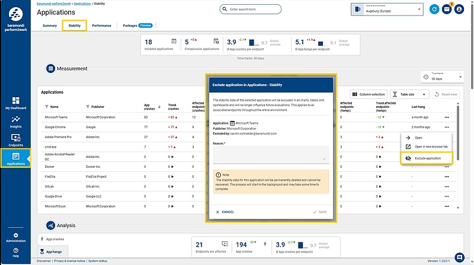The height and width of the screenshot is (265, 474).
Task: Click the Column selection button
Action: pos(369,94)
